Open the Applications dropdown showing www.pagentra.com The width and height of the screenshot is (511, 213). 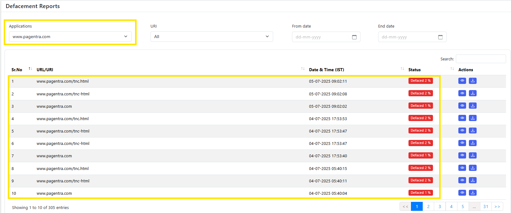(70, 37)
